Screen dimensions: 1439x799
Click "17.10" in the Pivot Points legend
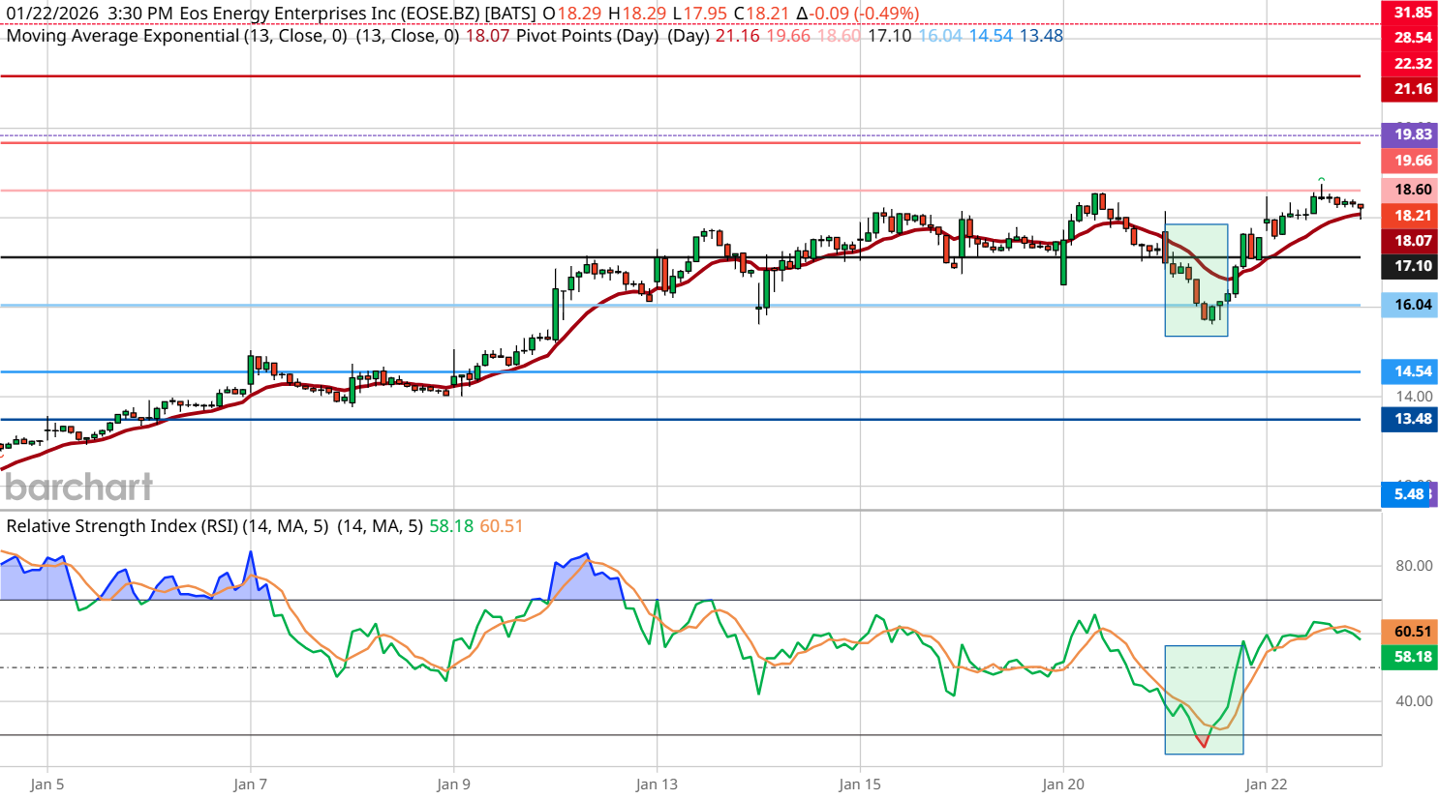889,36
